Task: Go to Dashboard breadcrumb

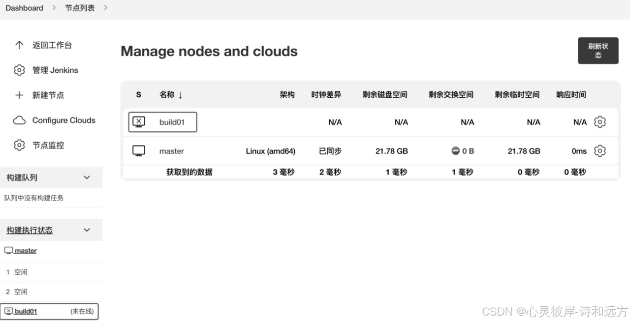Action: pos(24,8)
